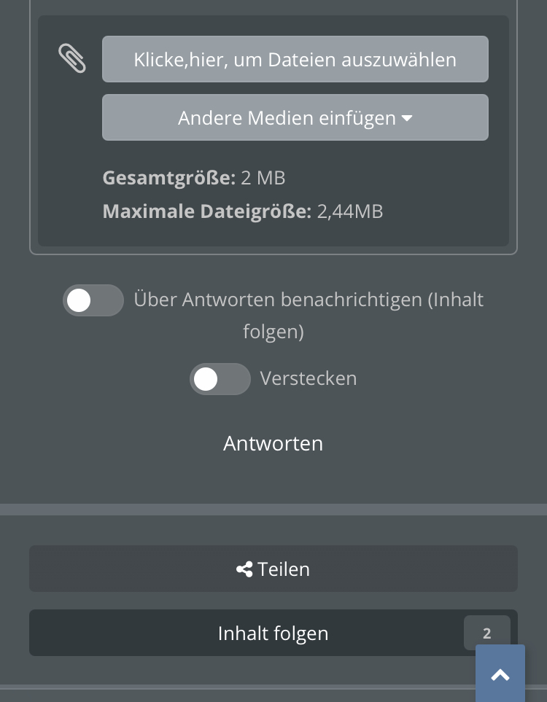Click the white knob of the notify replies toggle
547x702 pixels.
pyautogui.click(x=79, y=300)
